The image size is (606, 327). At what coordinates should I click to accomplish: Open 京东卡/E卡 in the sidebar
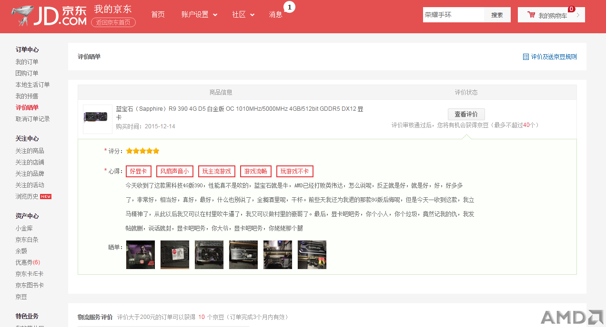pos(29,274)
